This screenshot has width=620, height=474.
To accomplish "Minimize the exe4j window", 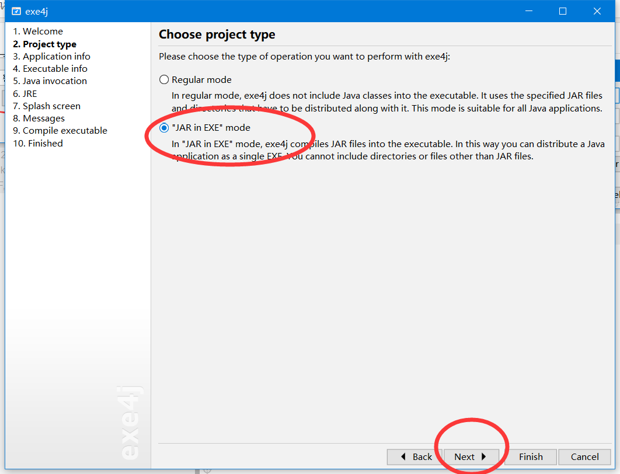I will [529, 11].
